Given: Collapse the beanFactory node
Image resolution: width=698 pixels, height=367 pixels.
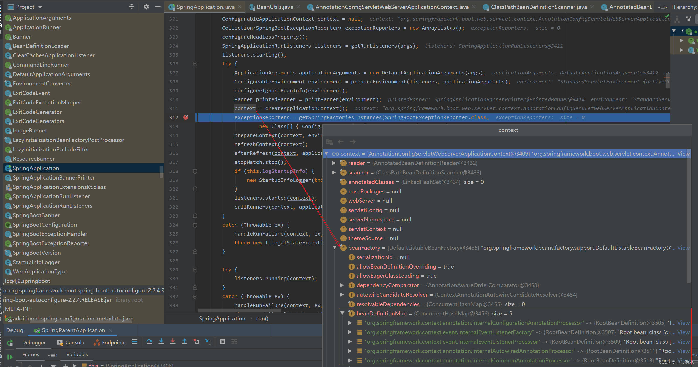Looking at the screenshot, I should [334, 247].
